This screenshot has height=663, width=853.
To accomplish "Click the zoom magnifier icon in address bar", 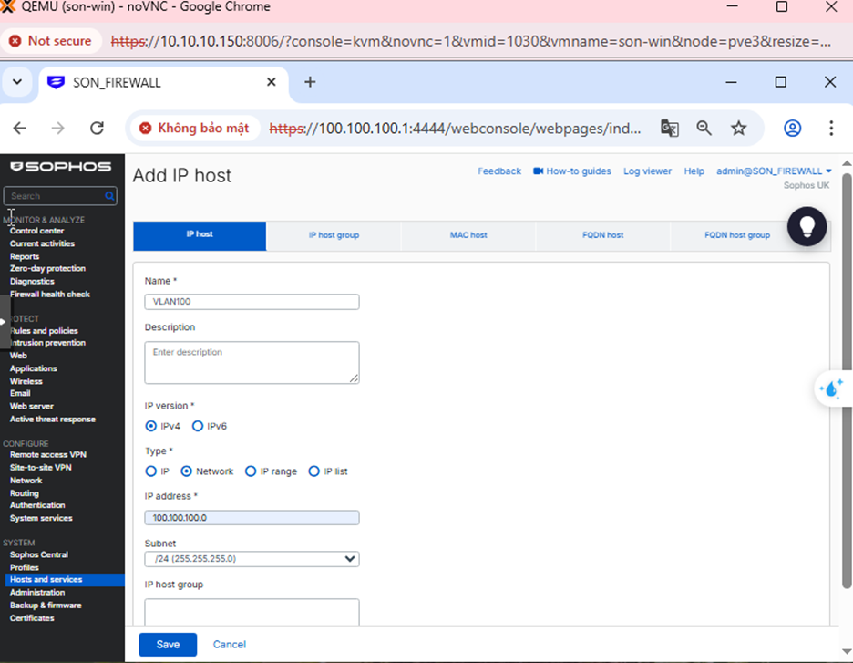I will (x=704, y=129).
